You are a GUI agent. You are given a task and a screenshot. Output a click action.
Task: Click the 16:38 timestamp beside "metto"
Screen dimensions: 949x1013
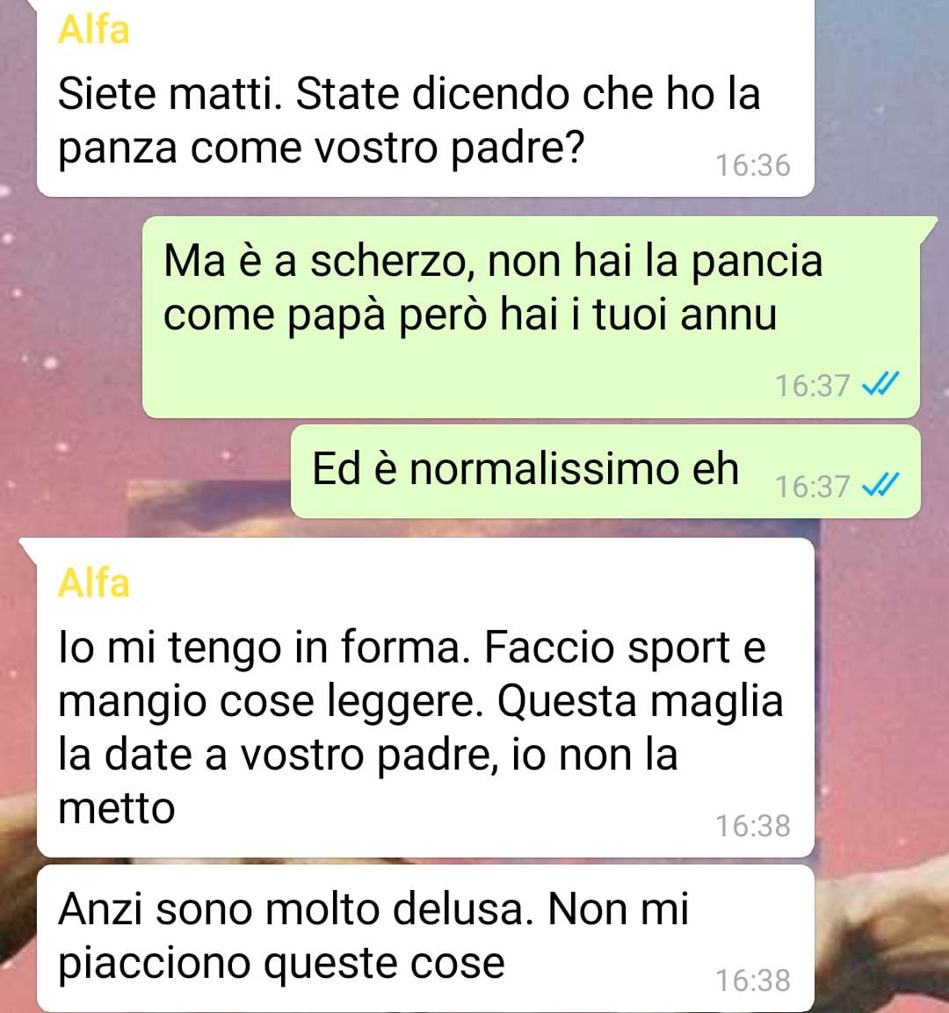tap(753, 826)
